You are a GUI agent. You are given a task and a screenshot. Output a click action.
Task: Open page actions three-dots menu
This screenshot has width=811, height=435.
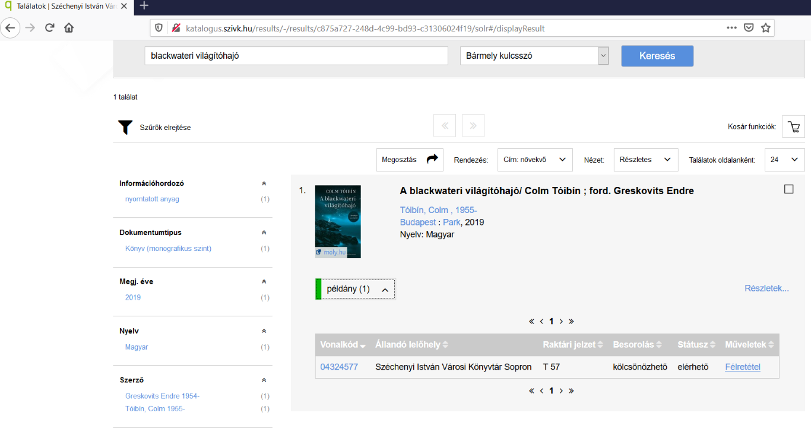click(732, 28)
